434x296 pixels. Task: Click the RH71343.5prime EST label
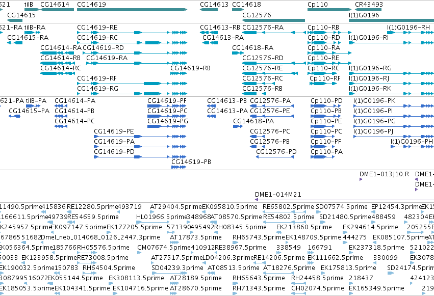coord(259,288)
